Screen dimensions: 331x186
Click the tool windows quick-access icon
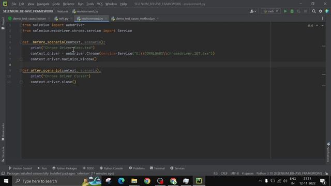(x=3, y=174)
